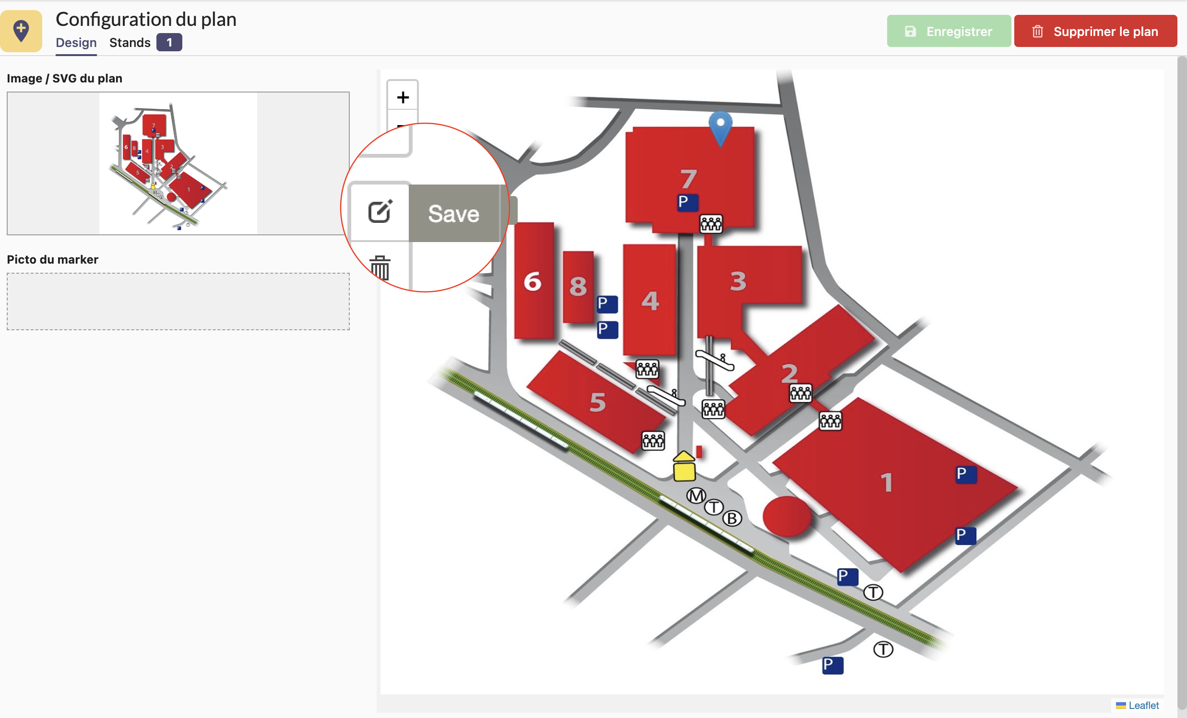Image resolution: width=1187 pixels, height=718 pixels.
Task: Click the circled B bus symbol on the map
Action: tap(732, 518)
